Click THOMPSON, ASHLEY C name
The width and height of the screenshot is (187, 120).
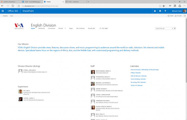(x=103, y=77)
